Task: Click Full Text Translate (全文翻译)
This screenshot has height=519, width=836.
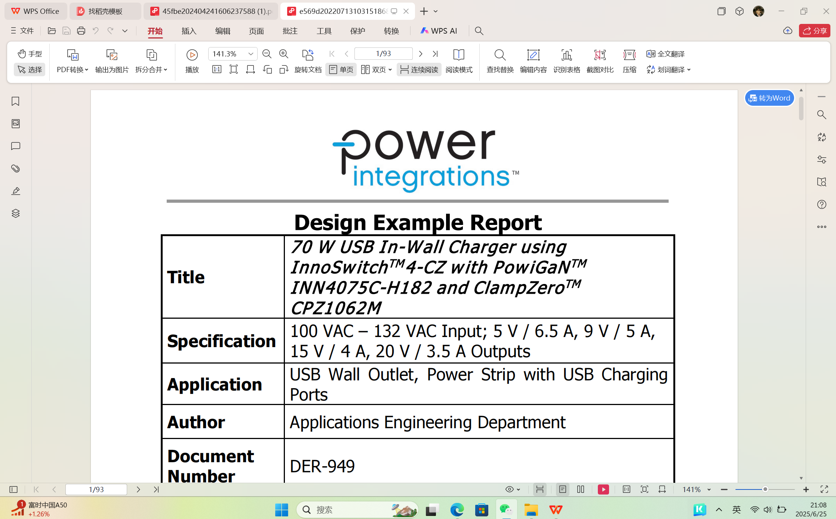Action: pos(666,54)
